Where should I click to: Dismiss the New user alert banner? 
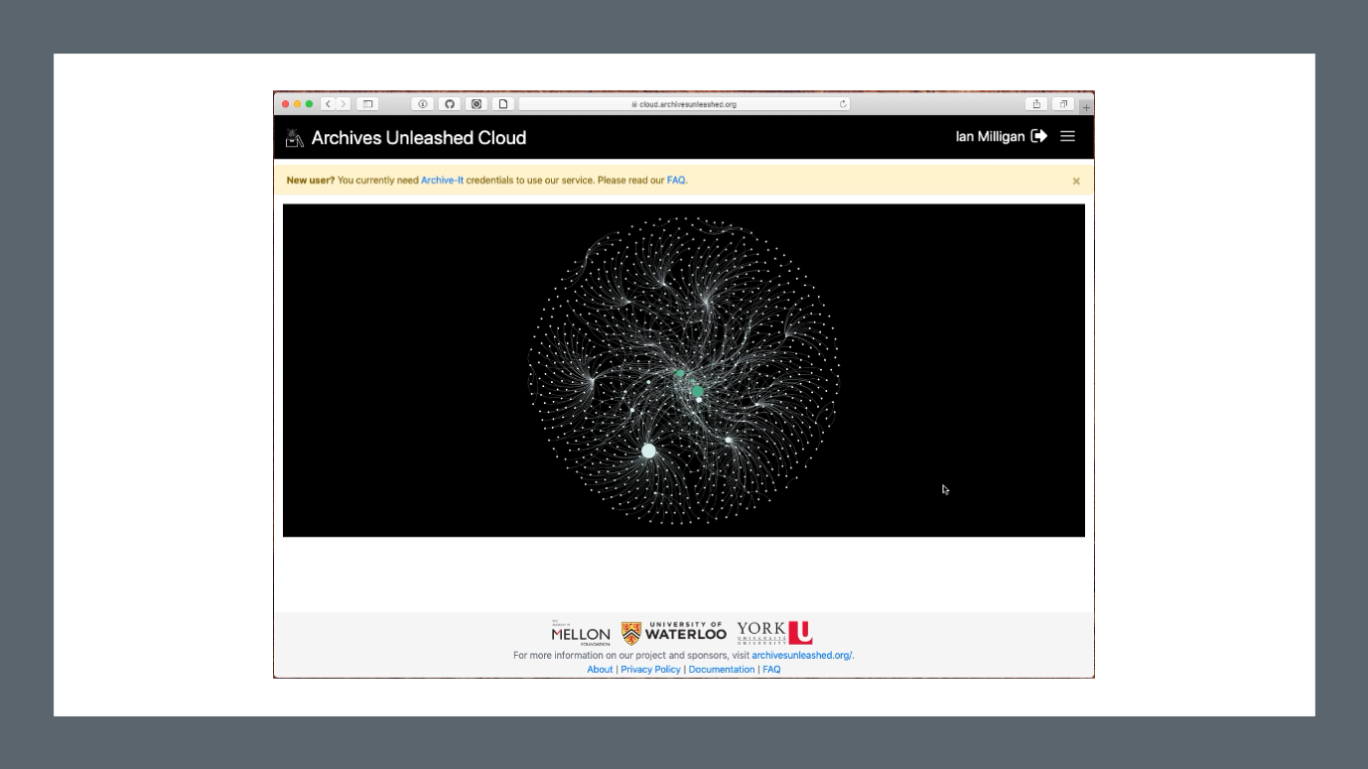pos(1076,182)
